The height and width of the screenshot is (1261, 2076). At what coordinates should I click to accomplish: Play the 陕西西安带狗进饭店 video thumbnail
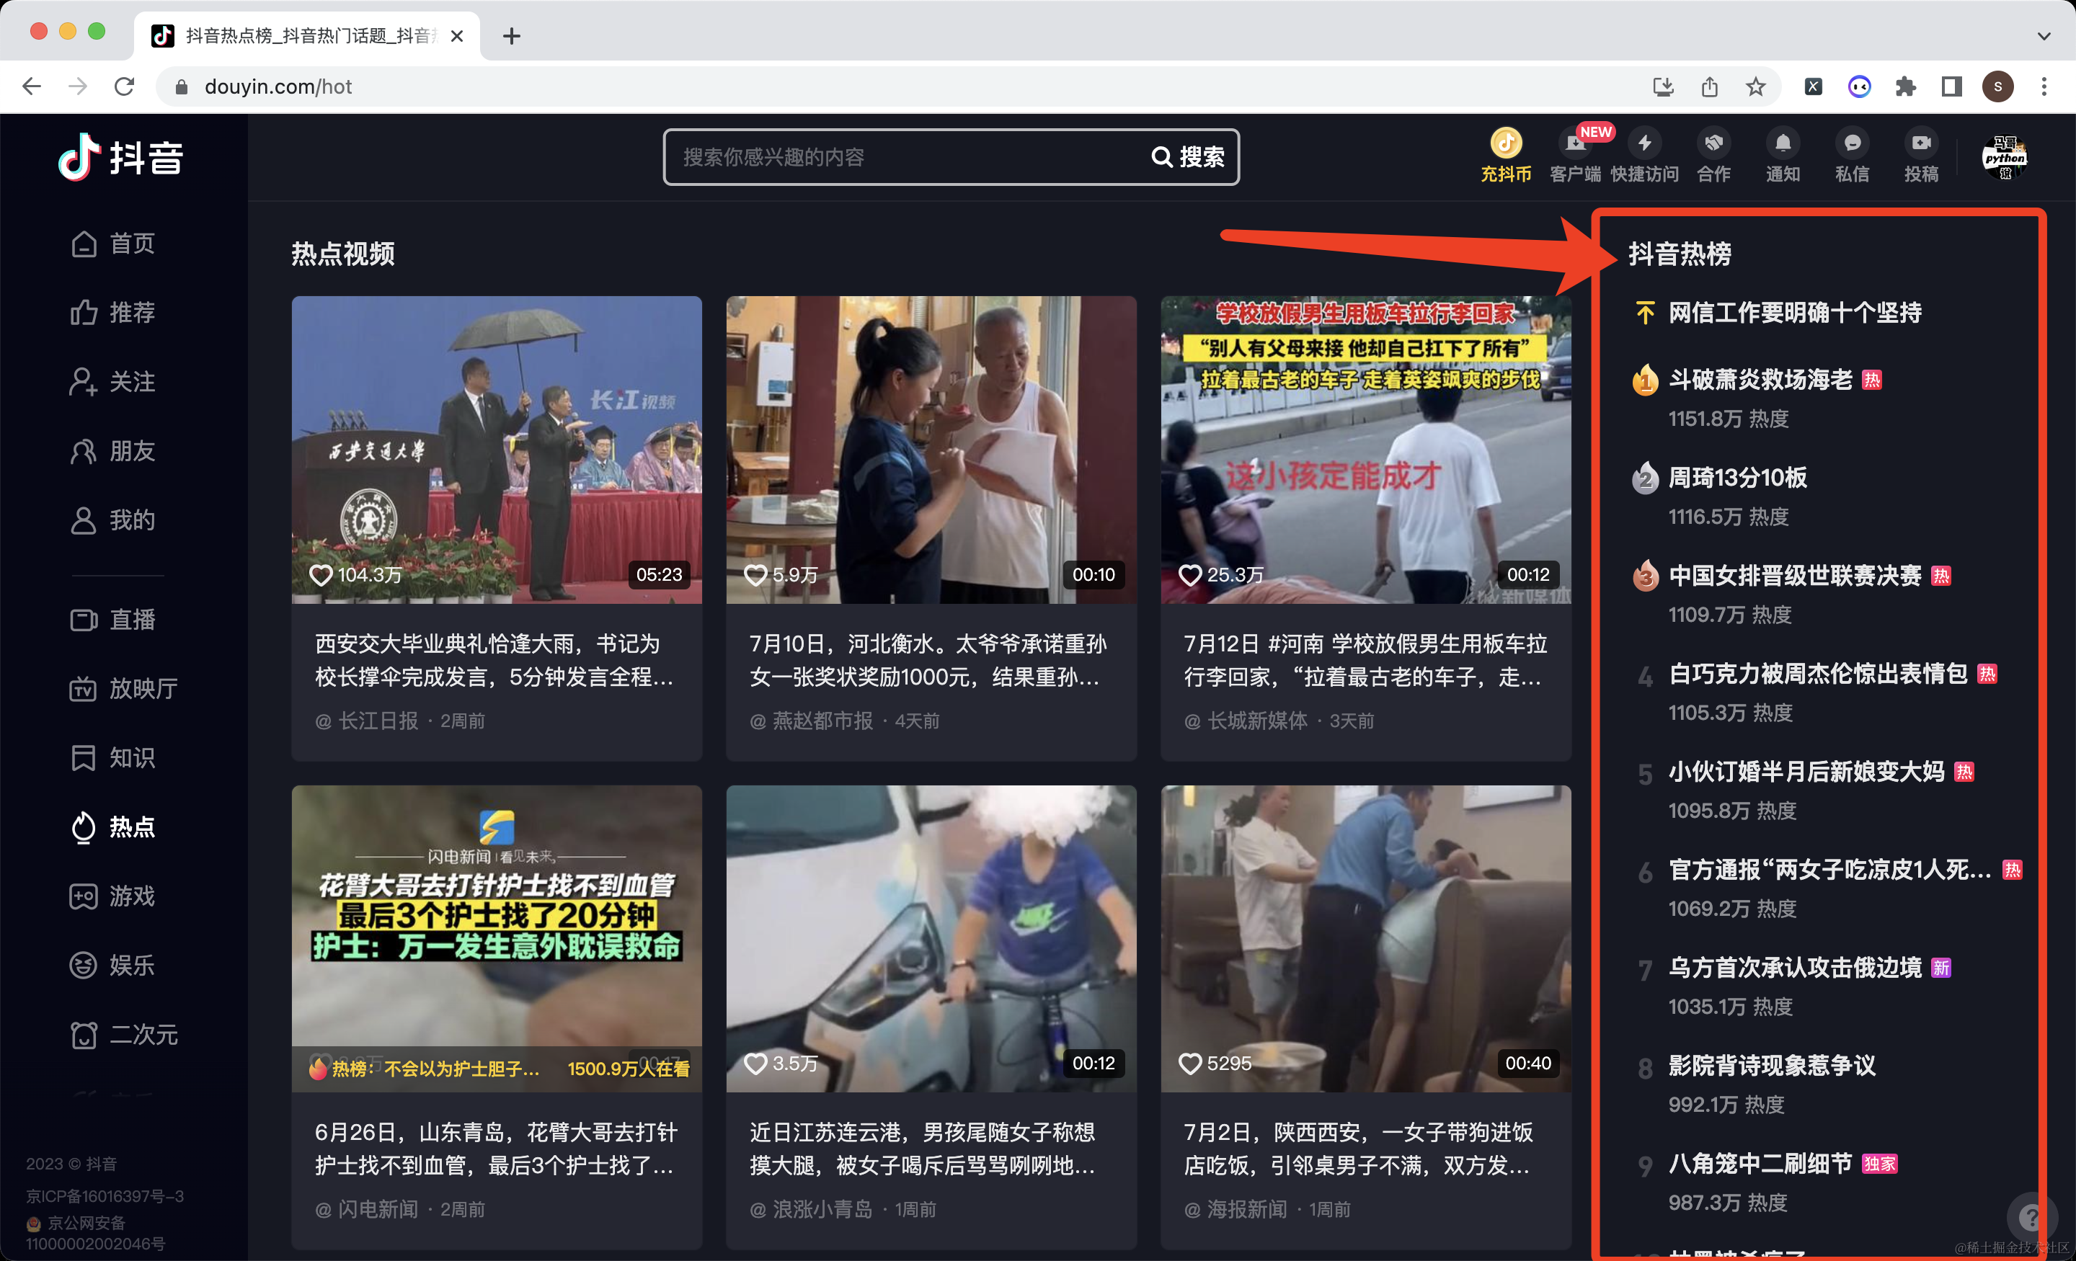coord(1366,938)
